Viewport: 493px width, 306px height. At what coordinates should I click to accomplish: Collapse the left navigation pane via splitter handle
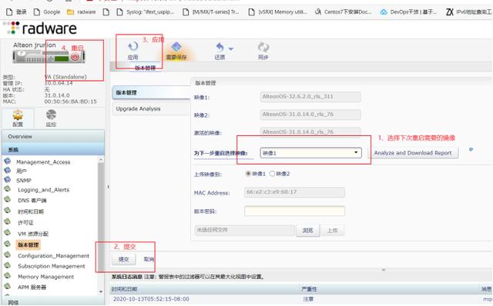coord(108,187)
